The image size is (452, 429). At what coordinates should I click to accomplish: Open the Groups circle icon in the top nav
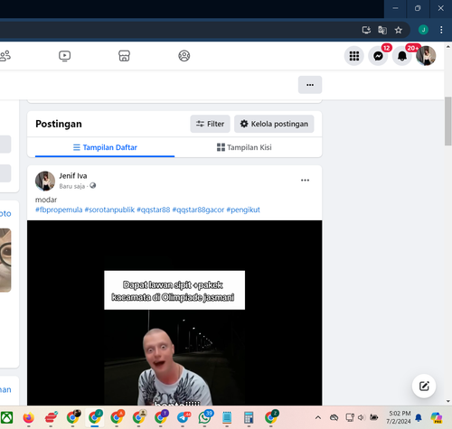pos(184,56)
